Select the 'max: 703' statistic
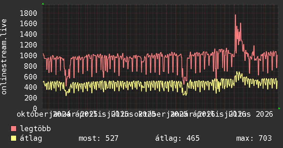 [254, 138]
